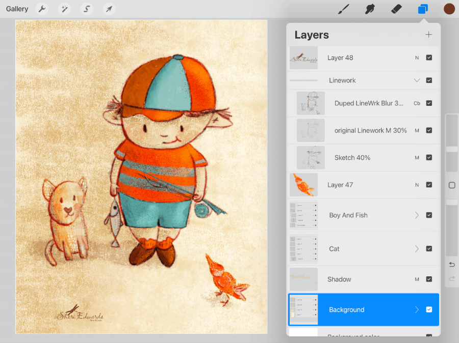Open the active color swatch
The image size is (459, 343).
[449, 9]
